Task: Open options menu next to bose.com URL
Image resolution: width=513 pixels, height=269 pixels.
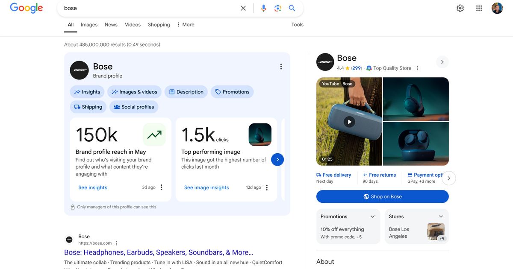Action: [x=116, y=243]
